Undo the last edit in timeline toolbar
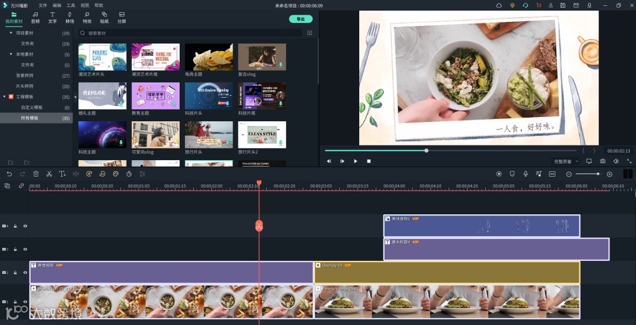 click(x=9, y=174)
